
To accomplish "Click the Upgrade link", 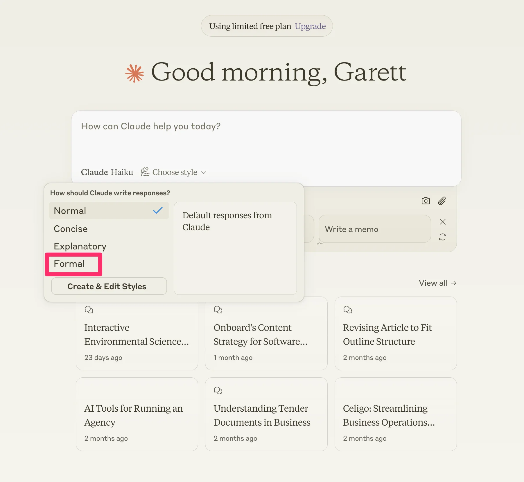I will (x=310, y=26).
